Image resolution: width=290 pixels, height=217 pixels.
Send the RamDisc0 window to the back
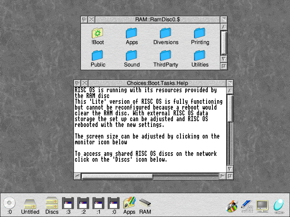point(84,20)
